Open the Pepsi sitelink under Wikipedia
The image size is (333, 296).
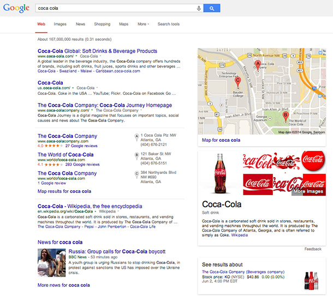coord(89,227)
